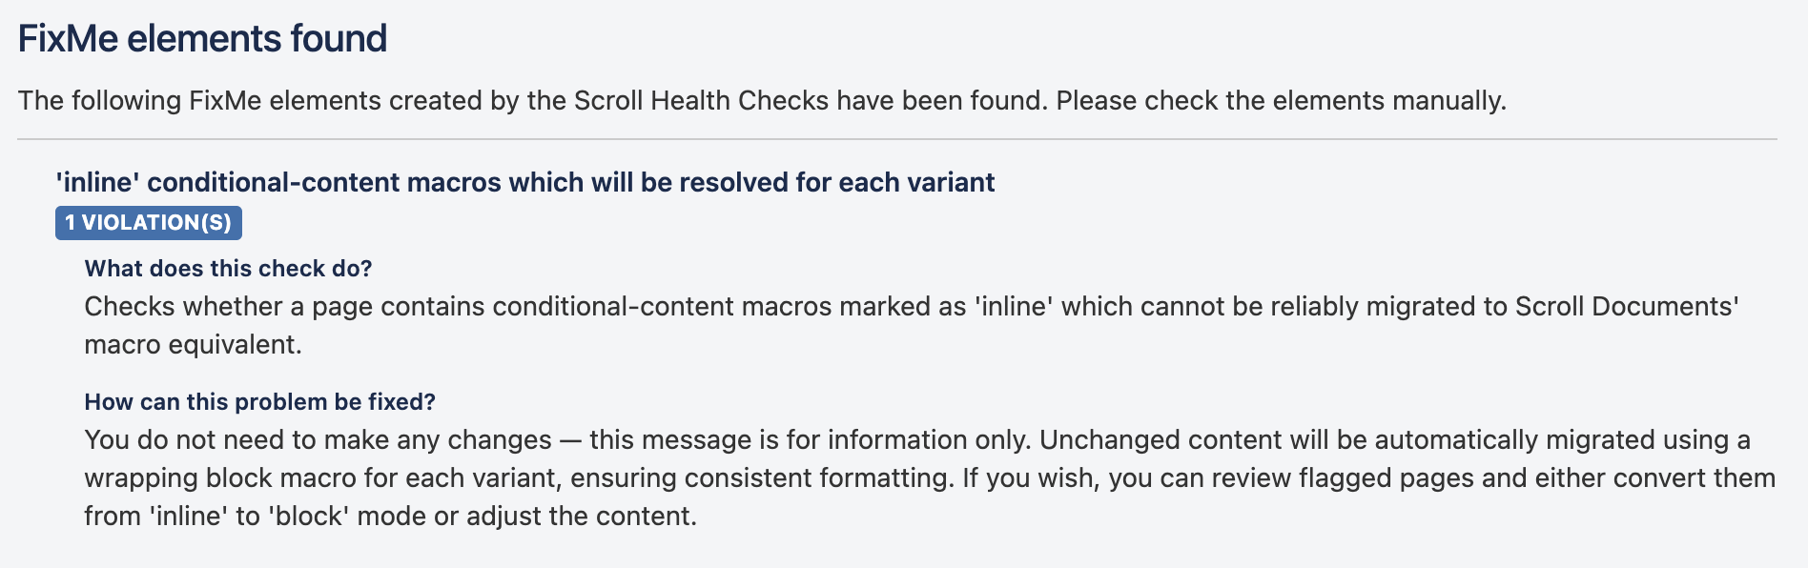
Task: Click the words 'Scroll Documents'' in the check description
Action: click(1627, 307)
